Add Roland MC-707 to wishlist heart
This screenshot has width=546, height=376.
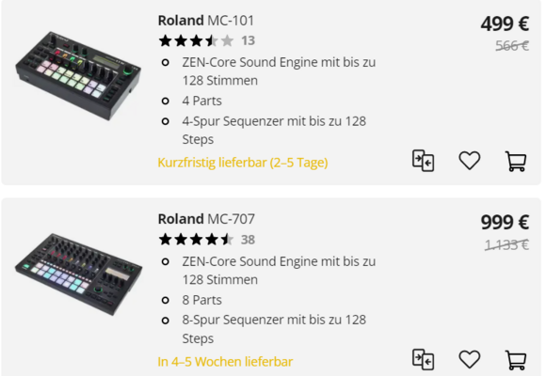point(470,359)
